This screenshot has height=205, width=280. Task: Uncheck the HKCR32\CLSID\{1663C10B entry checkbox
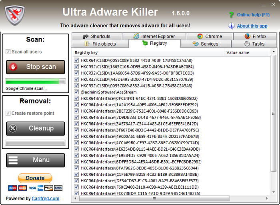(76, 67)
